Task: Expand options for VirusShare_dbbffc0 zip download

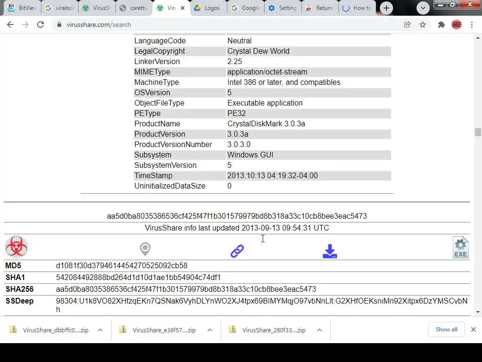Action: [100, 330]
